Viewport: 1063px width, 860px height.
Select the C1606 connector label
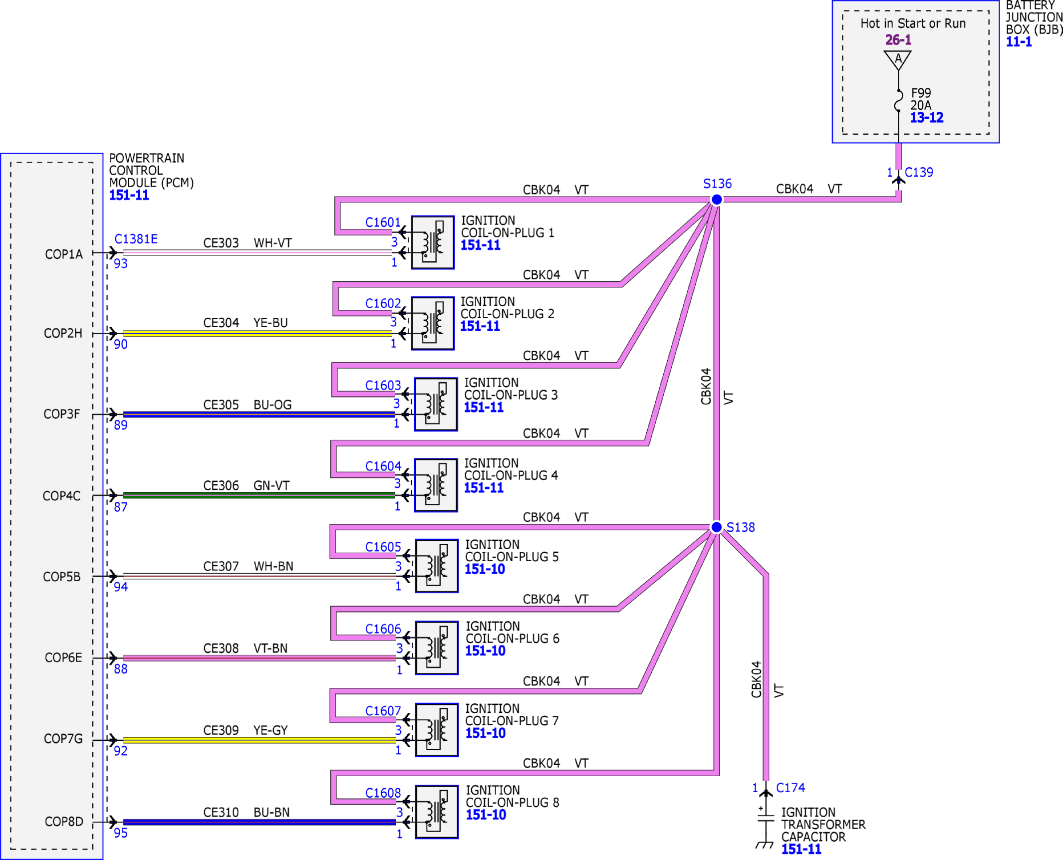[x=383, y=629]
